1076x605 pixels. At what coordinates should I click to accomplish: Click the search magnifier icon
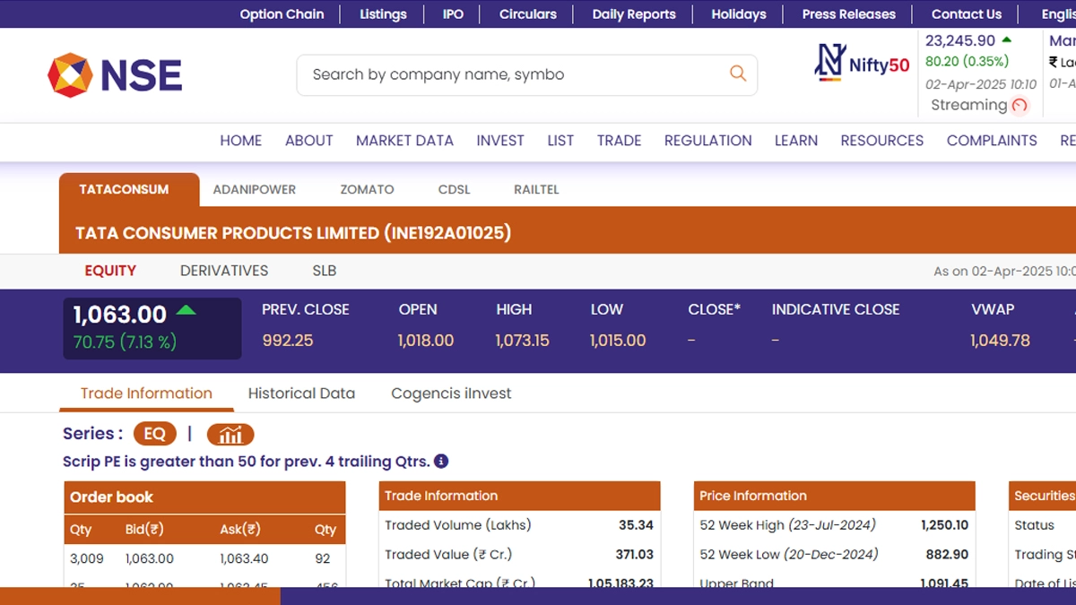click(x=737, y=74)
